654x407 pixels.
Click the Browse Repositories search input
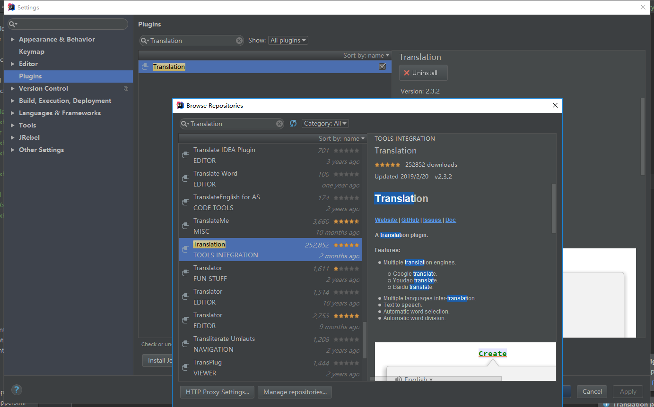[x=232, y=124]
